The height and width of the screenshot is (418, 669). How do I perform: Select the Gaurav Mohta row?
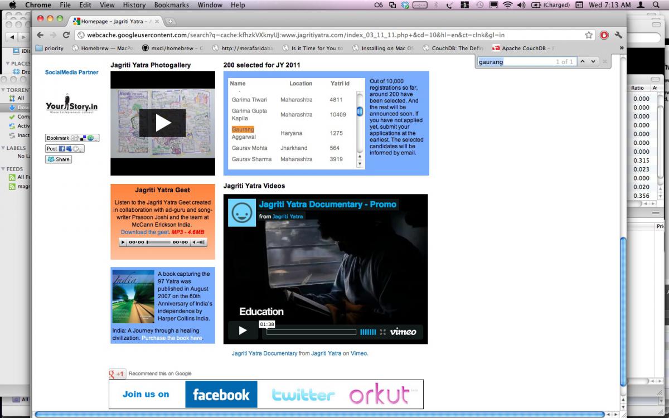292,148
